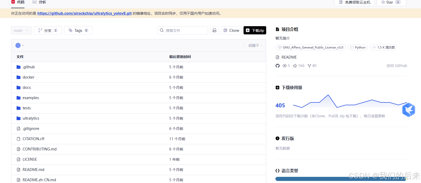Click the README.md file icon

click(19, 170)
